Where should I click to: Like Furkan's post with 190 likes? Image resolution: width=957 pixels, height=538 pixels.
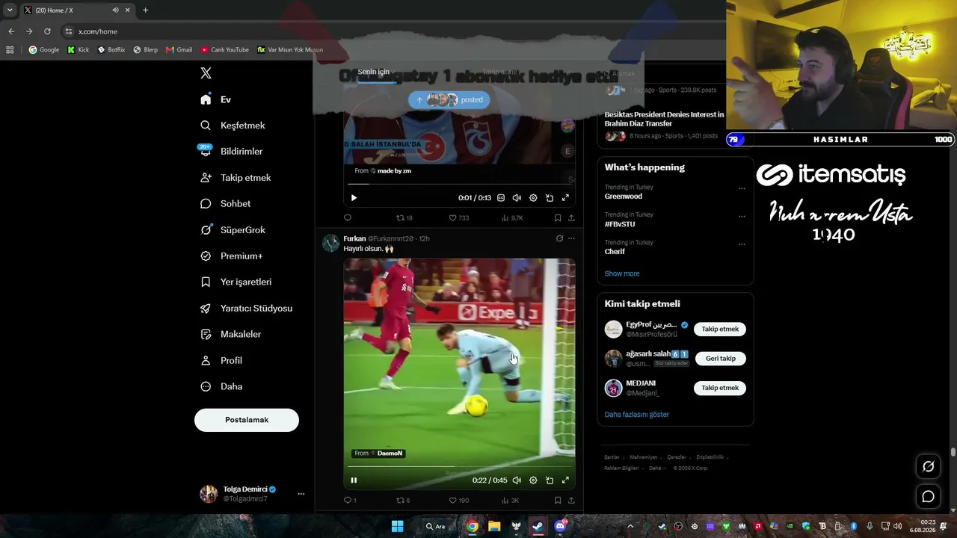pos(459,501)
